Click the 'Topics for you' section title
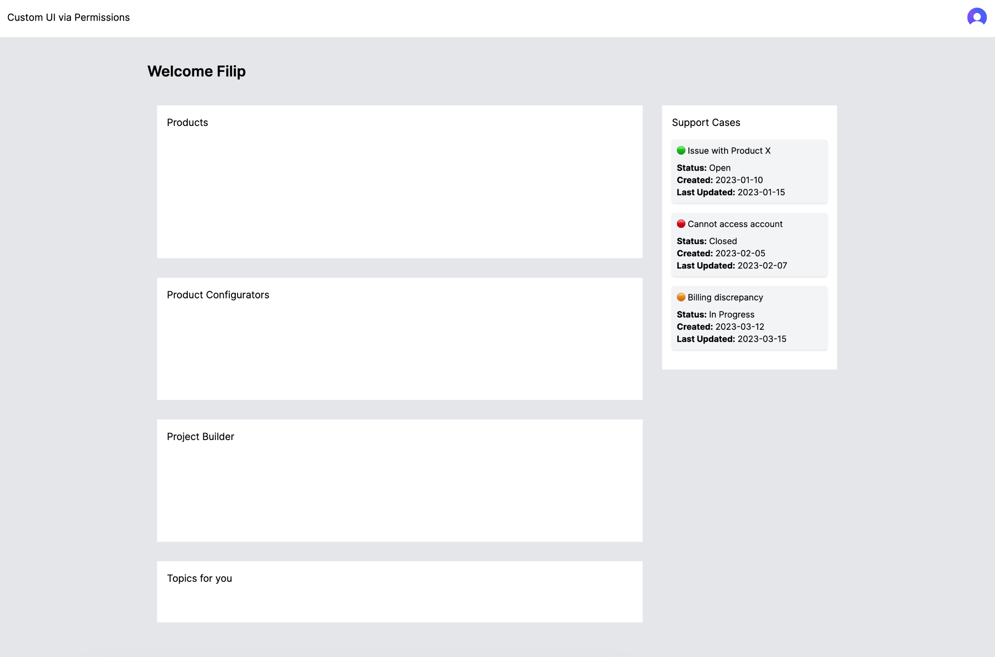The height and width of the screenshot is (657, 995). pyautogui.click(x=199, y=578)
